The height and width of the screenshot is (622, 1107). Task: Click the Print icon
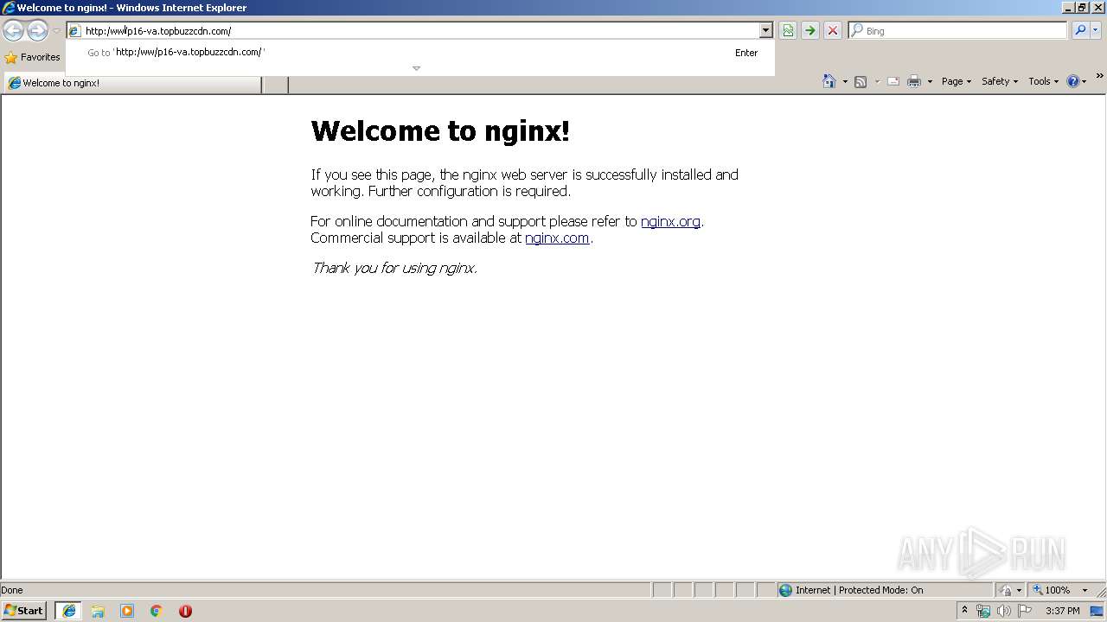[x=914, y=82]
